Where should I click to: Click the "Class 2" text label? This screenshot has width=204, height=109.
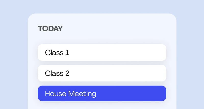(x=57, y=73)
